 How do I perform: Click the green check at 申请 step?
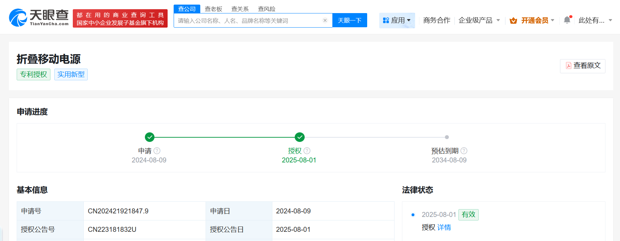point(150,137)
